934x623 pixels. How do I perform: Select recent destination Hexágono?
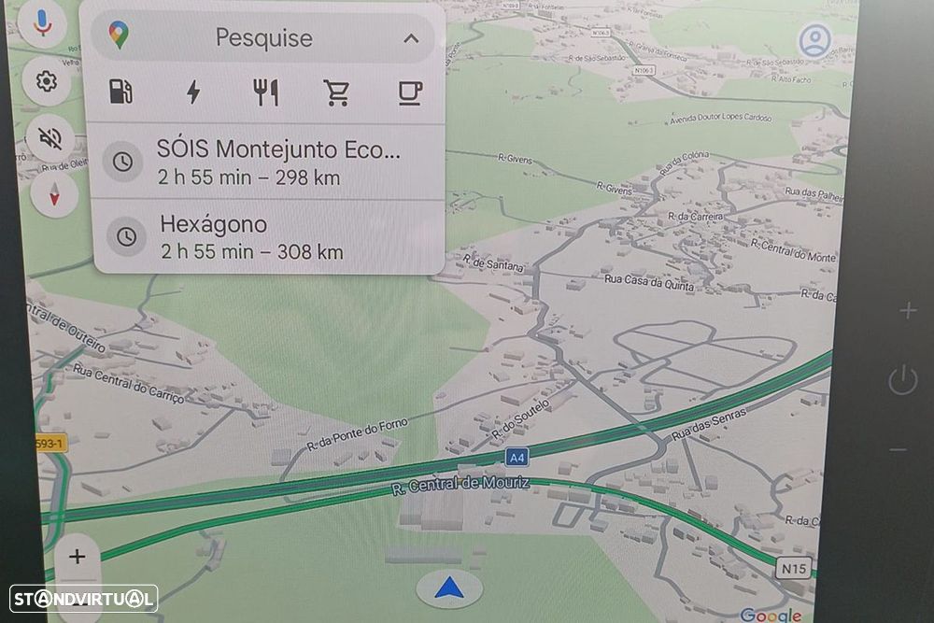point(268,237)
